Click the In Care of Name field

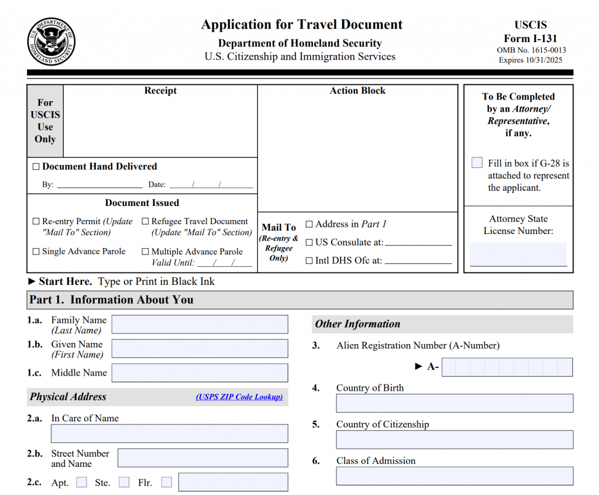(170, 434)
